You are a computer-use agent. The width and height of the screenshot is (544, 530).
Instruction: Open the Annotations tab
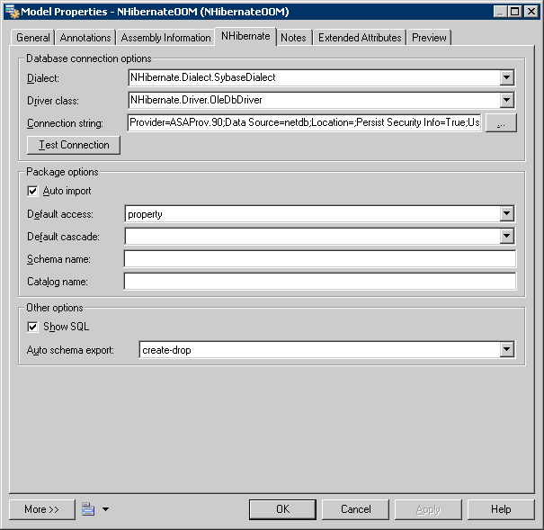pyautogui.click(x=85, y=38)
